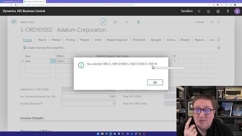This screenshot has width=242, height=136.
Task: Open Windows Start menu
Action: [x=98, y=134]
